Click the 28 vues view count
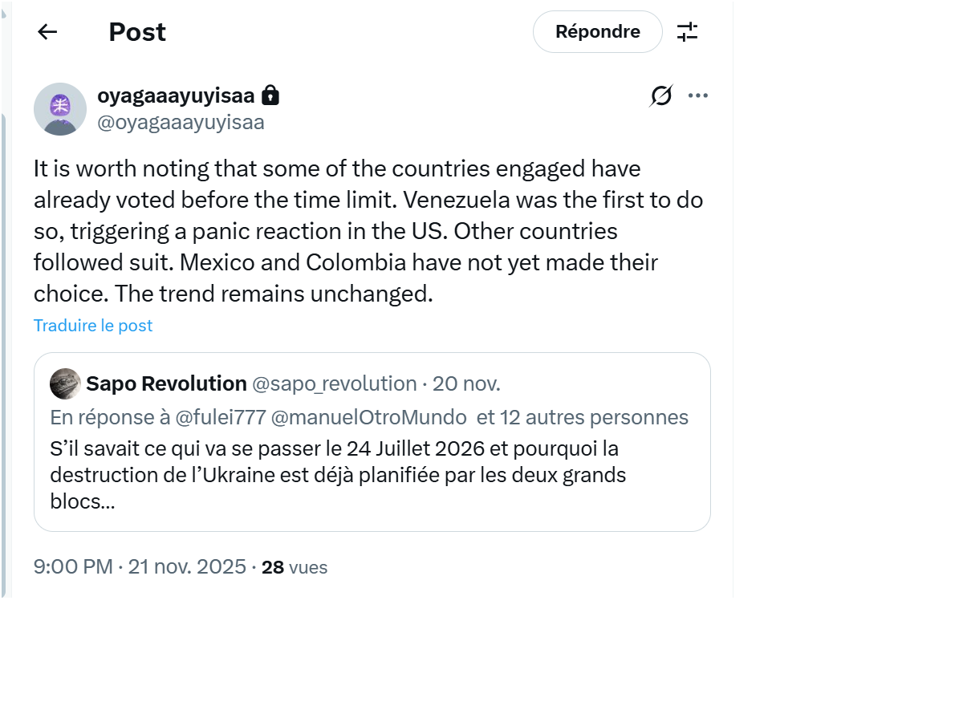 (295, 567)
